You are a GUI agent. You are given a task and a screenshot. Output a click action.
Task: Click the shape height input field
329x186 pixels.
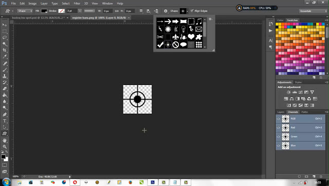pos(130,11)
